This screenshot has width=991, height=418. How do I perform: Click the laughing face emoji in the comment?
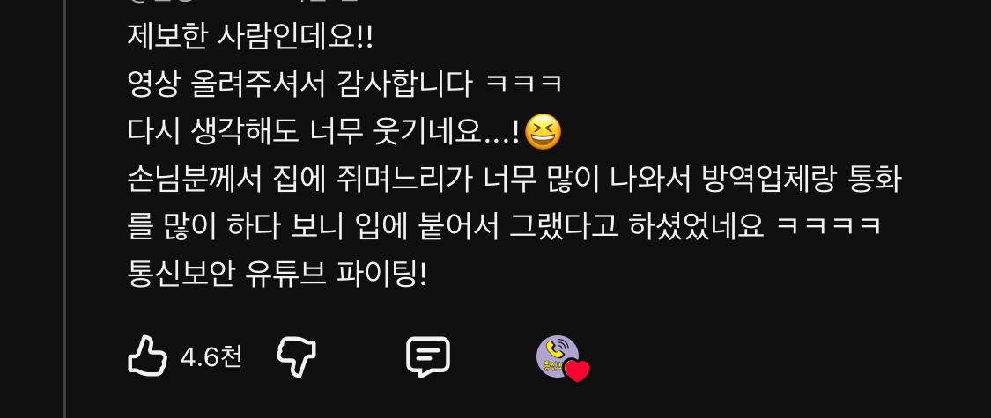(x=543, y=132)
